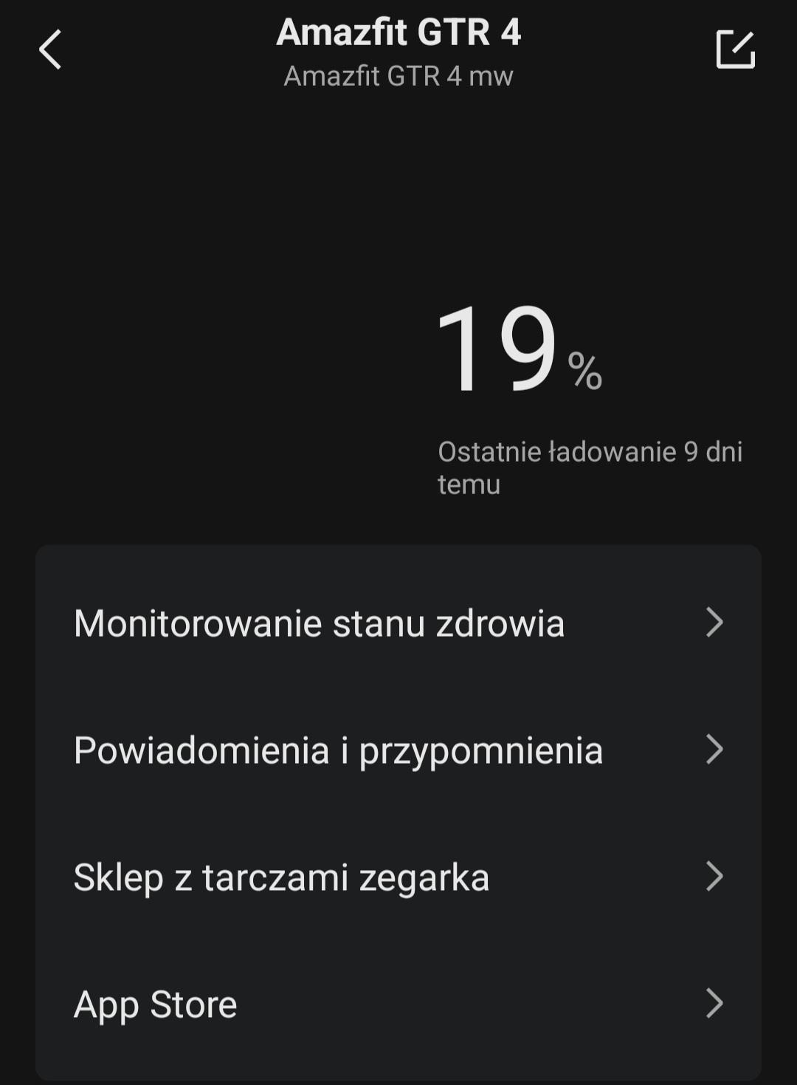The height and width of the screenshot is (1085, 797).
Task: Tap the percent symbol beside battery level
Action: (x=585, y=371)
